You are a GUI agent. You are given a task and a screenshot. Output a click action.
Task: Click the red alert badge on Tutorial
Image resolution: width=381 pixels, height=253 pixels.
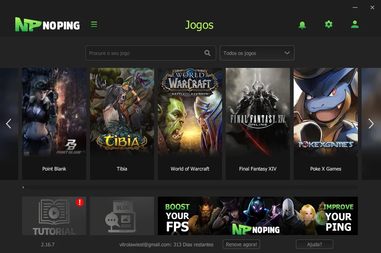(x=80, y=202)
